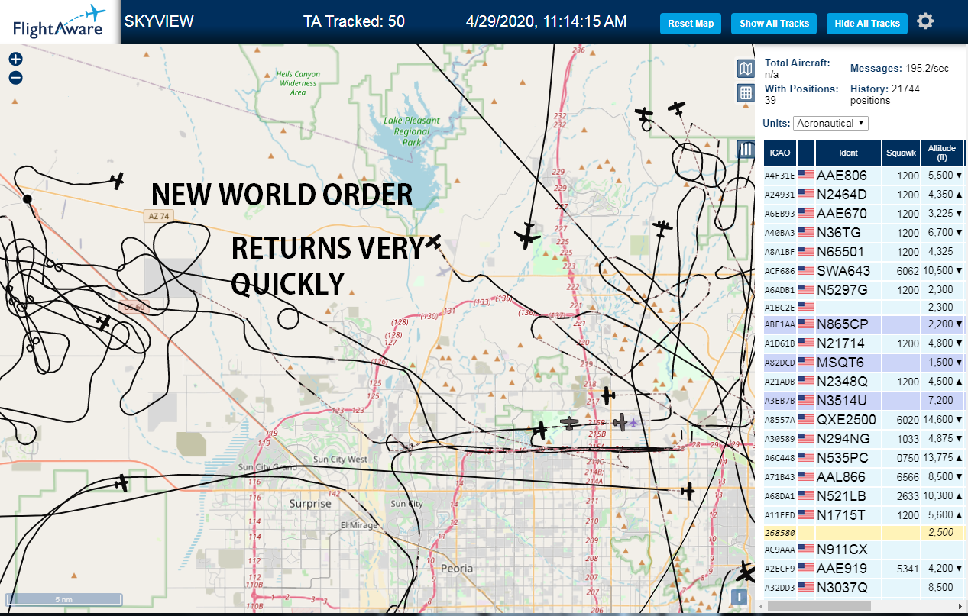Sort by Ident column header
The image size is (968, 616).
point(848,153)
